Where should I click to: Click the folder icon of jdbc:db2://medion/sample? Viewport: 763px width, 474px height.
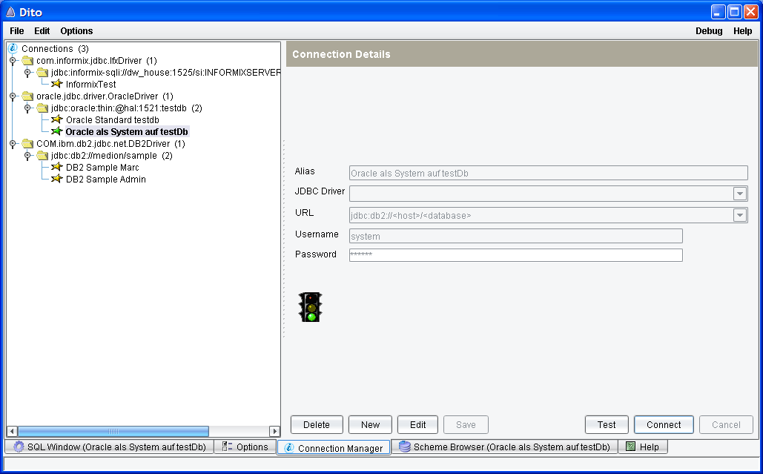tap(42, 155)
